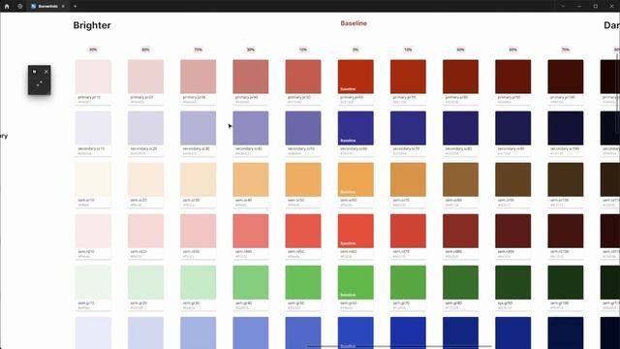Pick the sem.gr100 darkest green swatch
The width and height of the screenshot is (620, 349).
coord(566,282)
